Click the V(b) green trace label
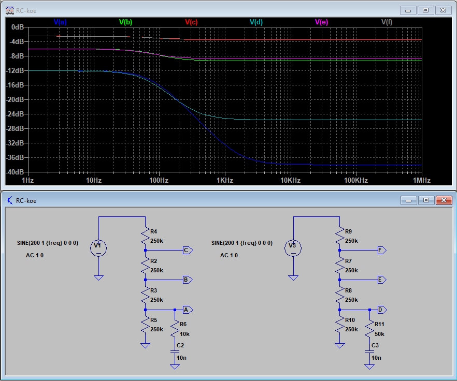The width and height of the screenshot is (457, 381). point(125,22)
